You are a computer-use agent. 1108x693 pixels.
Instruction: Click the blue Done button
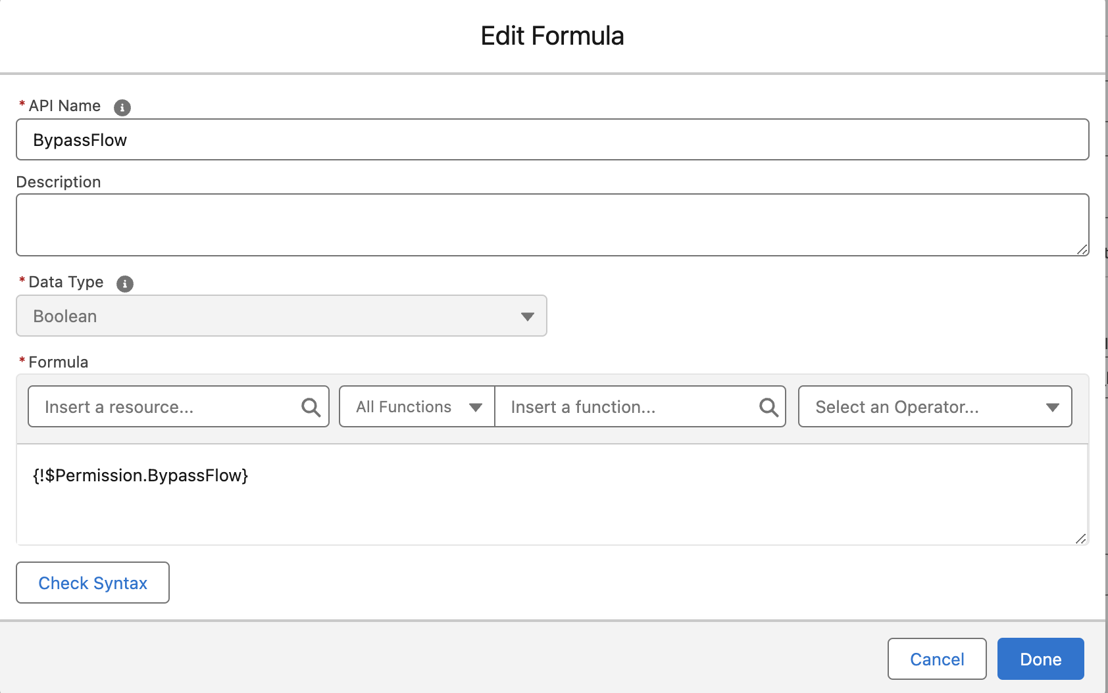tap(1040, 659)
